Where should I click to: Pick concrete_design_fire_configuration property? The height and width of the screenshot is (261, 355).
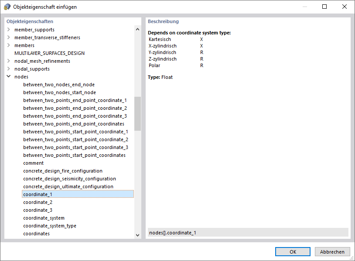click(63, 171)
